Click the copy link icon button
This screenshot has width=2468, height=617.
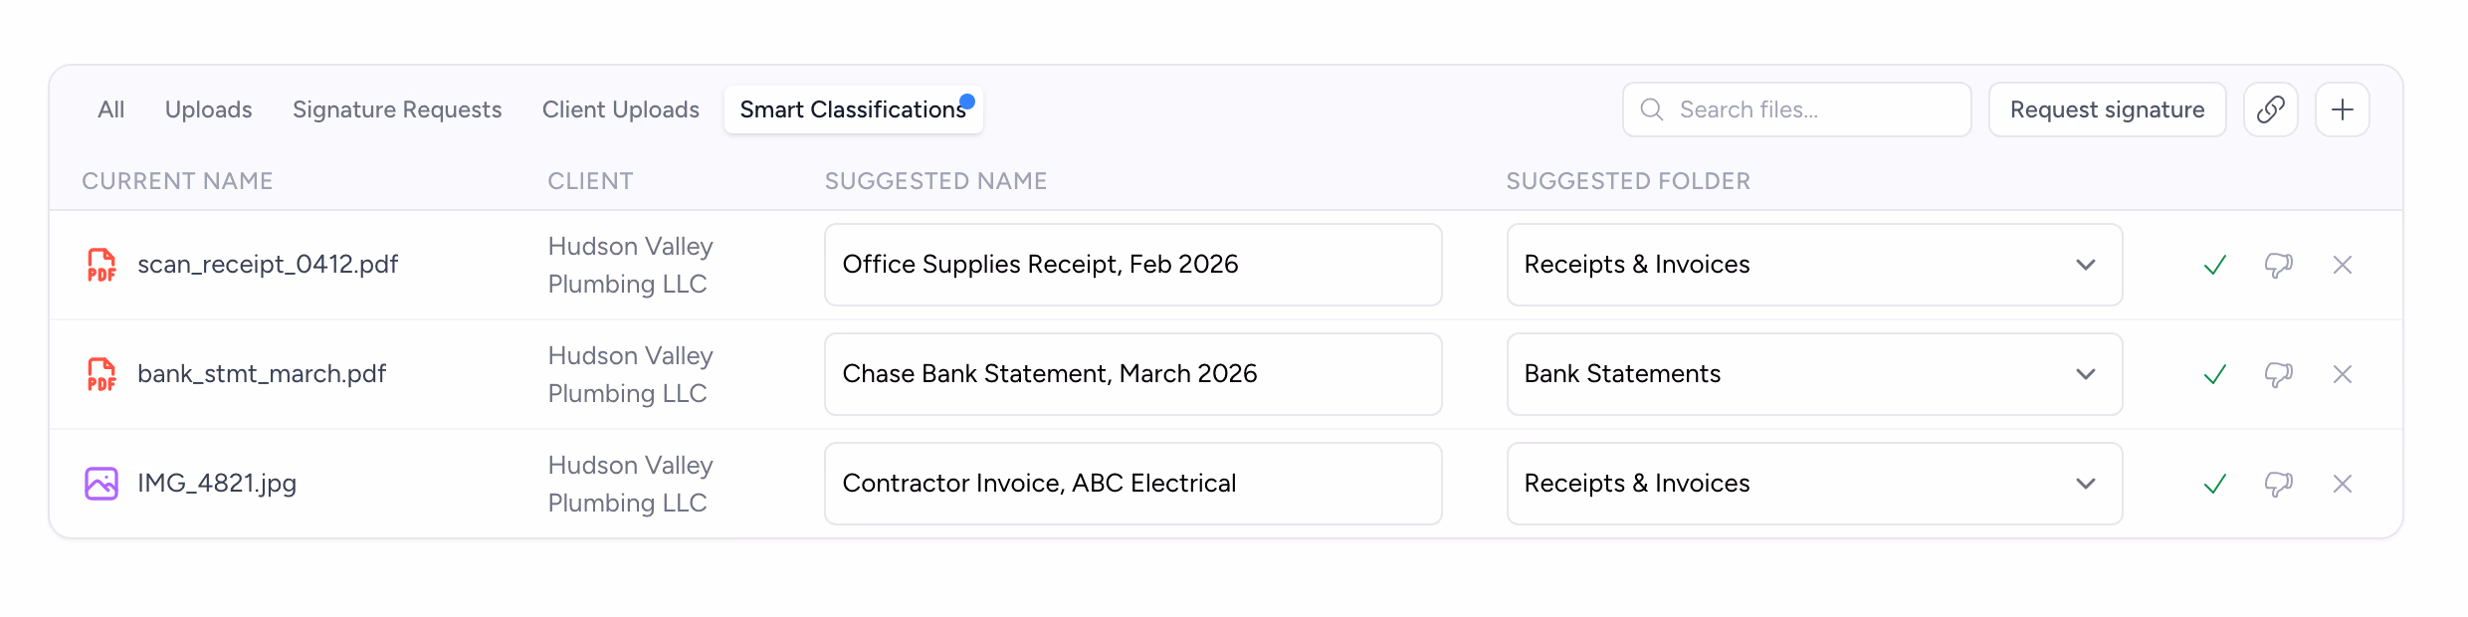coord(2270,109)
